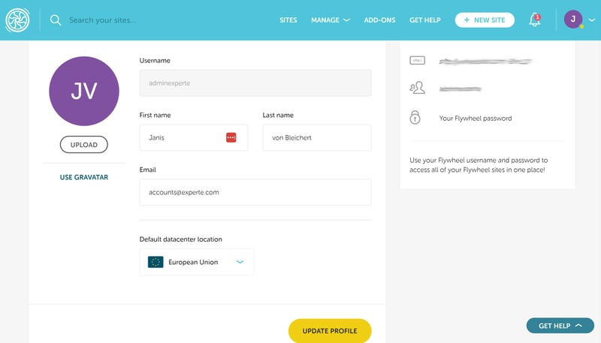Open the Add-ons menu item
The height and width of the screenshot is (343, 601).
(380, 20)
